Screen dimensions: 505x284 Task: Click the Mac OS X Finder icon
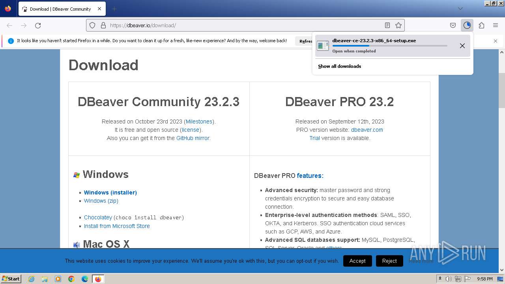pyautogui.click(x=77, y=245)
